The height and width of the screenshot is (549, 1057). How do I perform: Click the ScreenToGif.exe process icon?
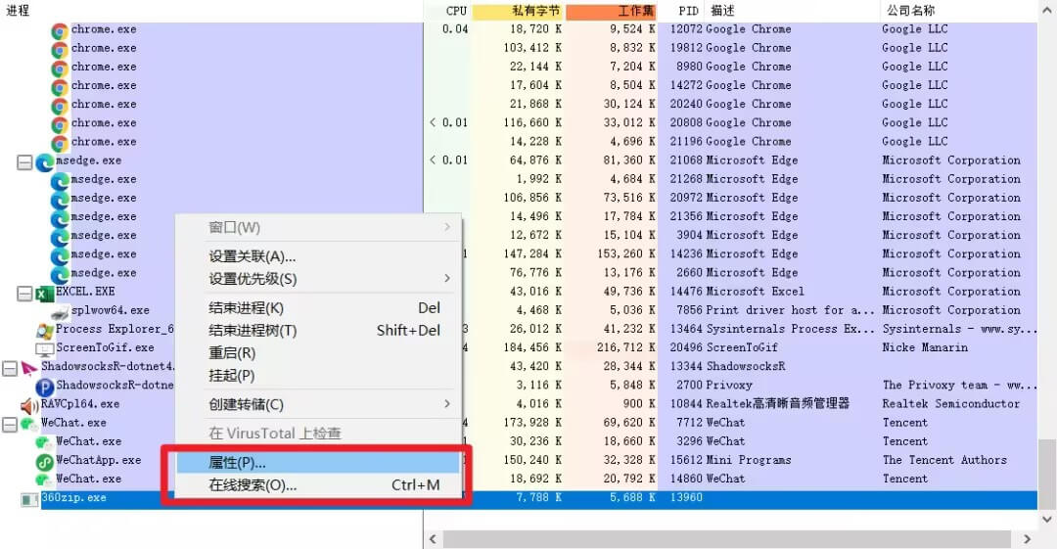click(x=44, y=347)
